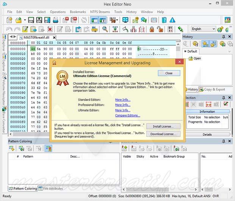Expand the Information section in Selection panel
The width and height of the screenshot is (235, 201).
207,111
